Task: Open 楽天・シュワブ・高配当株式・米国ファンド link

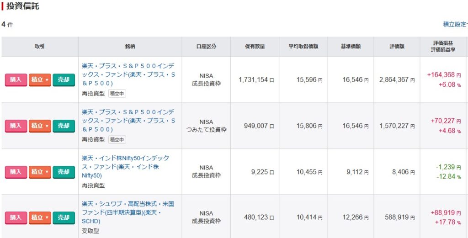Action: point(128,212)
